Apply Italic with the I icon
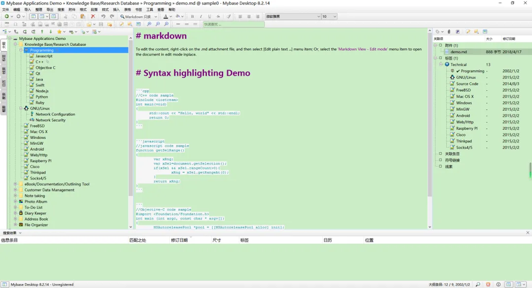The width and height of the screenshot is (532, 288). tap(201, 16)
